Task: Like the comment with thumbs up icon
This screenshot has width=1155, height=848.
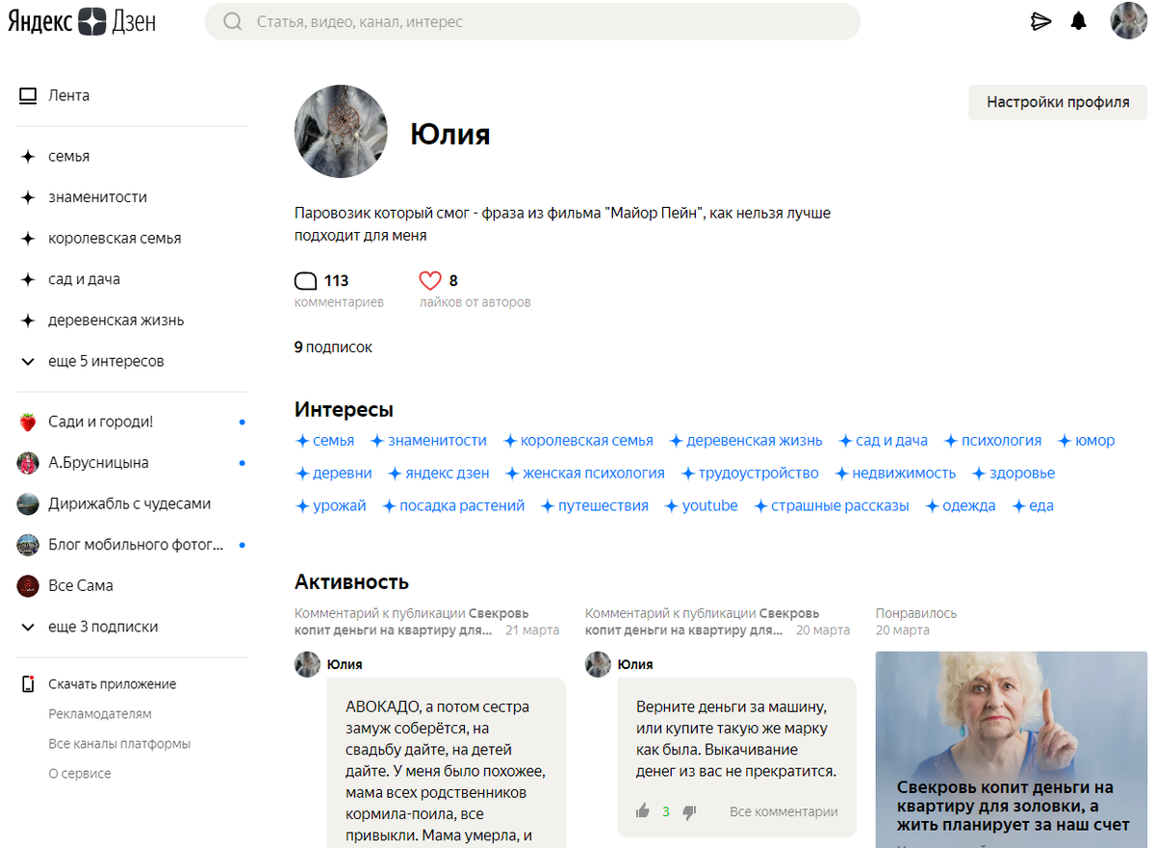Action: (643, 811)
